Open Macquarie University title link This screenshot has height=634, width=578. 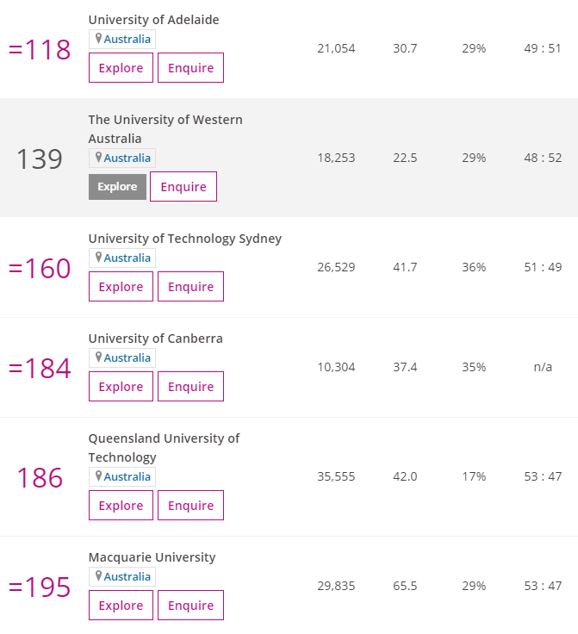click(x=152, y=557)
